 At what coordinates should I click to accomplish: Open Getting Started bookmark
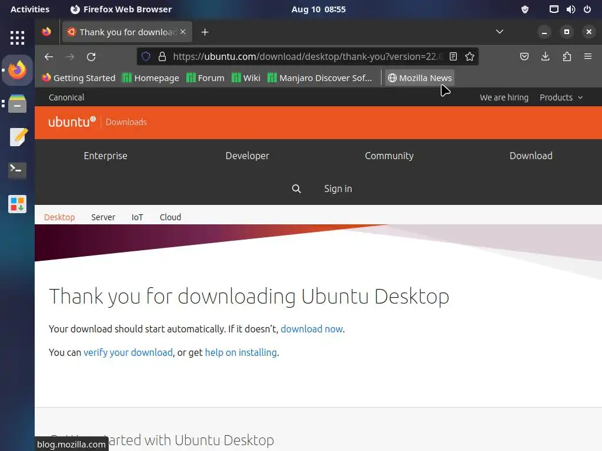[79, 78]
